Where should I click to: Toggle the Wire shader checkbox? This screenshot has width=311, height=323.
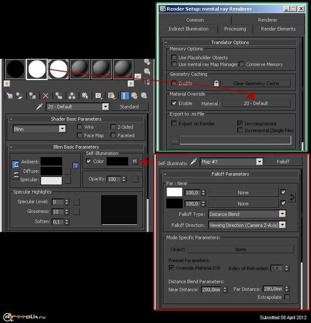pyautogui.click(x=80, y=127)
